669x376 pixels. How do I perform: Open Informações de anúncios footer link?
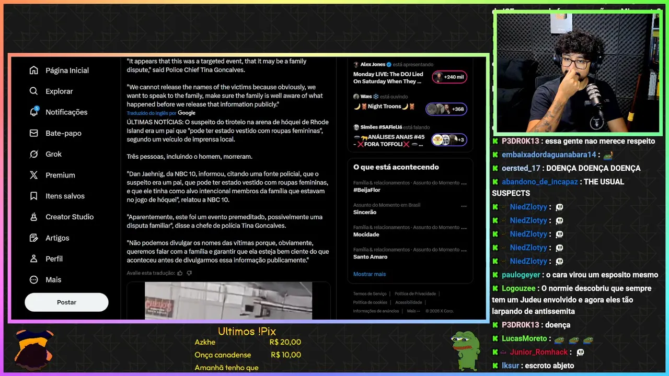click(376, 311)
